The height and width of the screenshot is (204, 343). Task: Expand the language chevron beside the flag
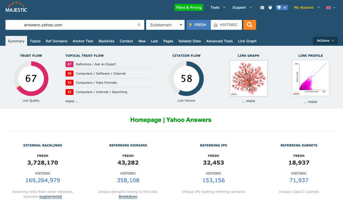[x=334, y=8]
